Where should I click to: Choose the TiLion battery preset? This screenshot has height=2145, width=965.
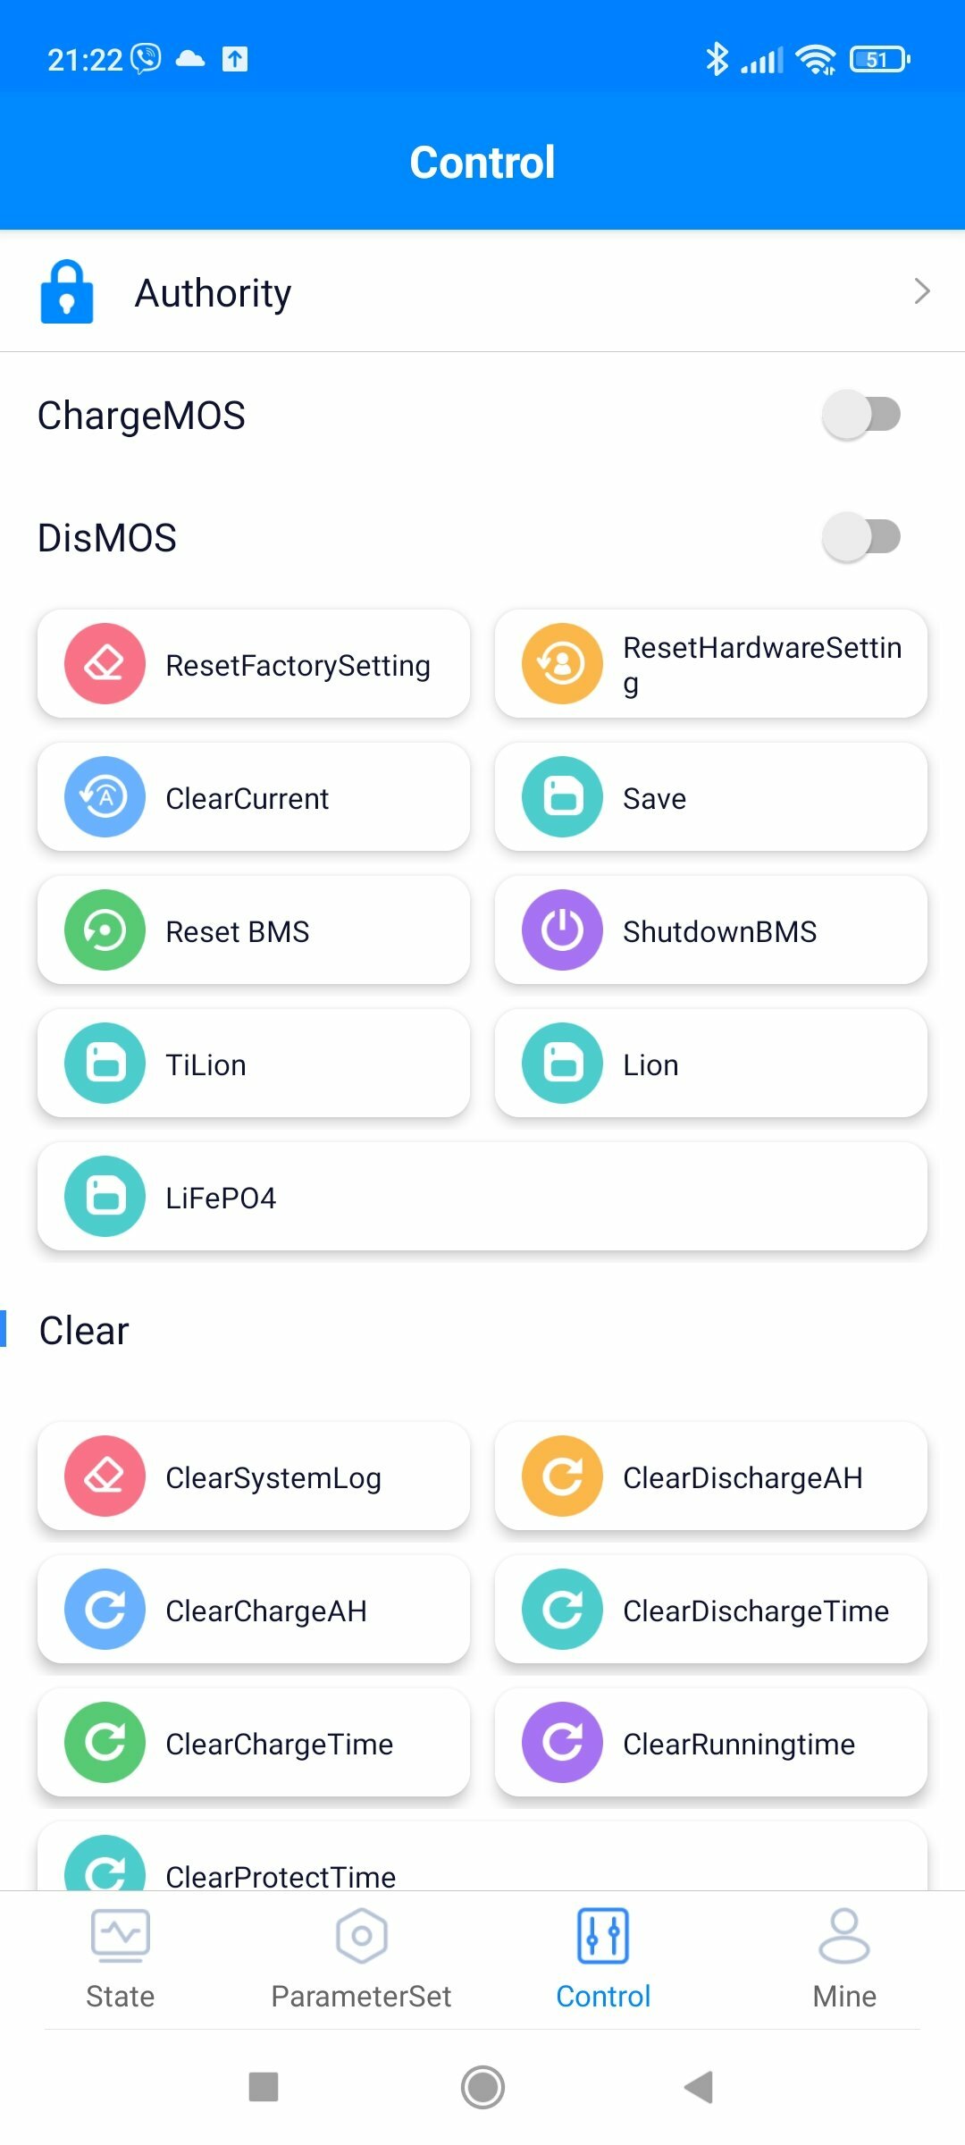pos(254,1064)
